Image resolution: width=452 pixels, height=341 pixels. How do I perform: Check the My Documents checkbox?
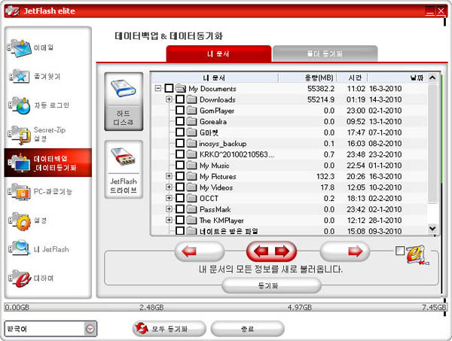tap(169, 88)
